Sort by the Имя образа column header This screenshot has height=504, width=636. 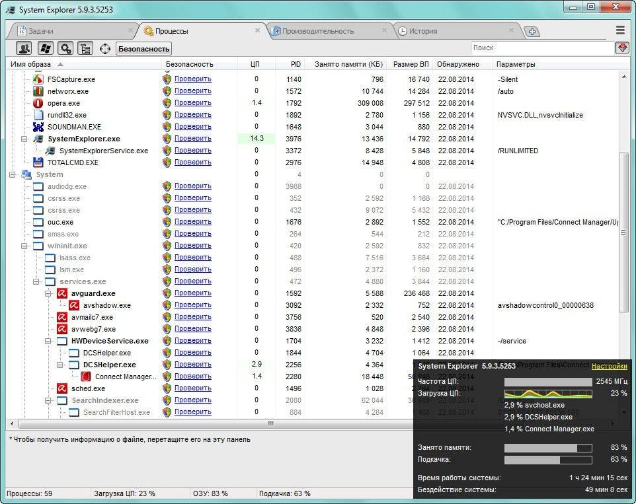(x=83, y=64)
